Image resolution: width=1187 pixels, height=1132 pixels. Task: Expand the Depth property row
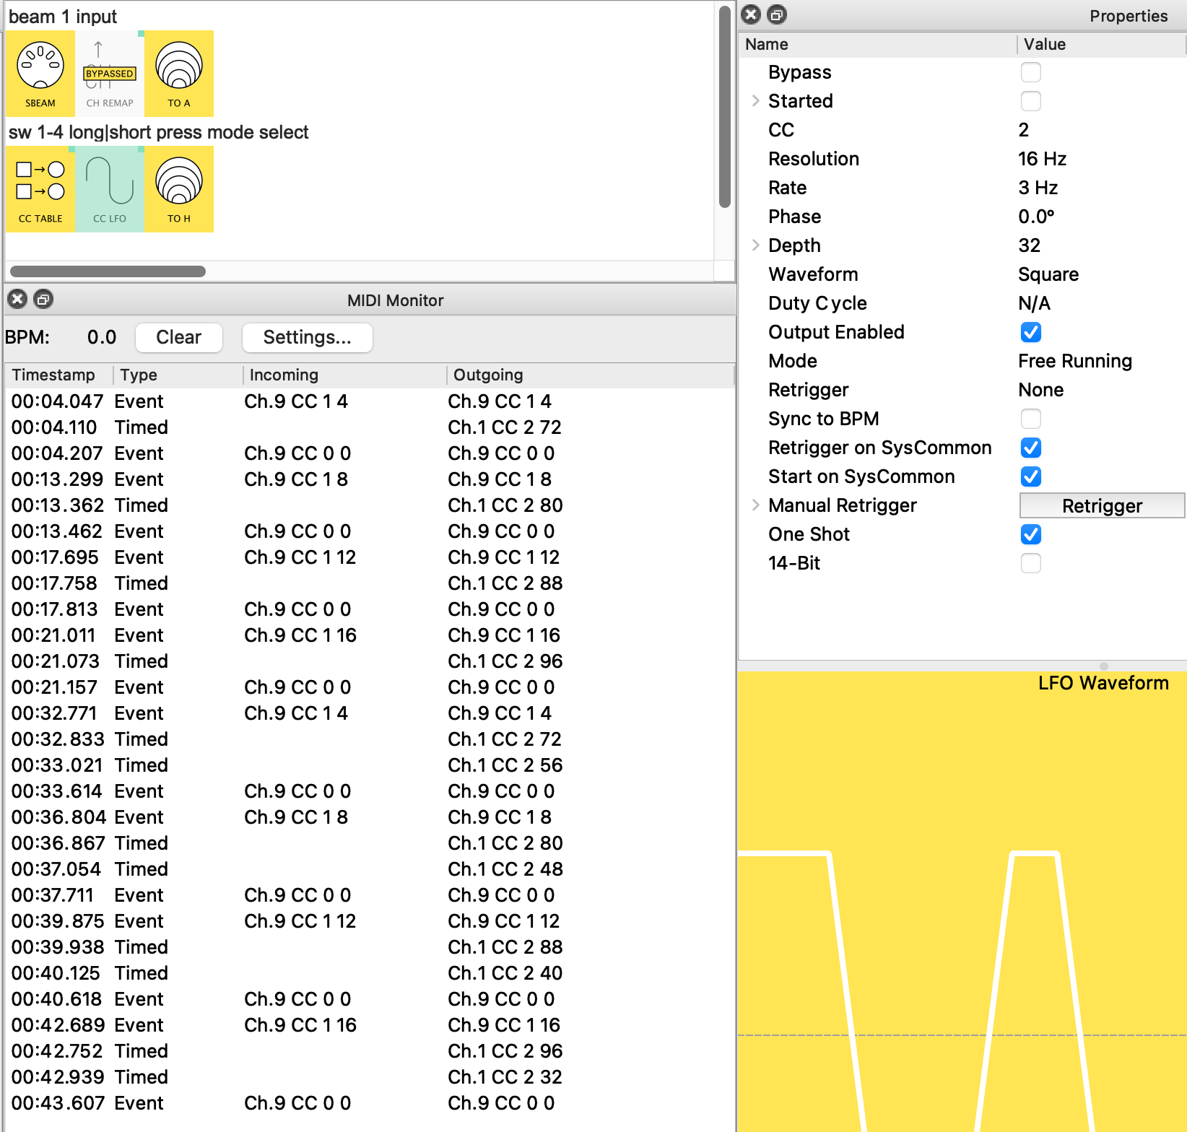pyautogui.click(x=755, y=245)
